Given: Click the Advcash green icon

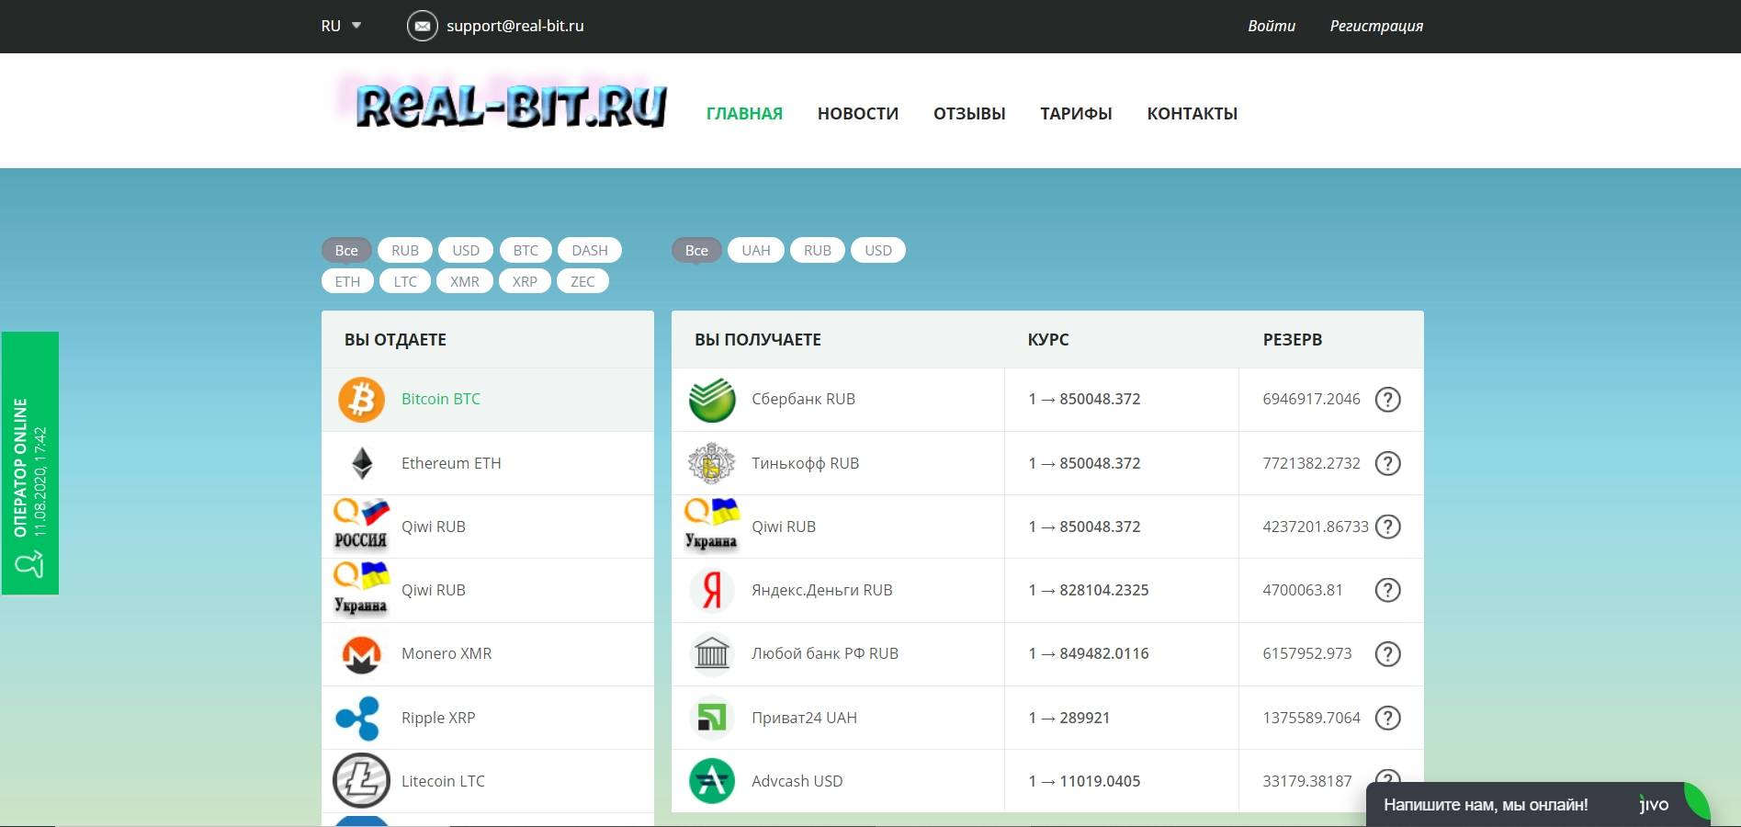Looking at the screenshot, I should tap(712, 781).
